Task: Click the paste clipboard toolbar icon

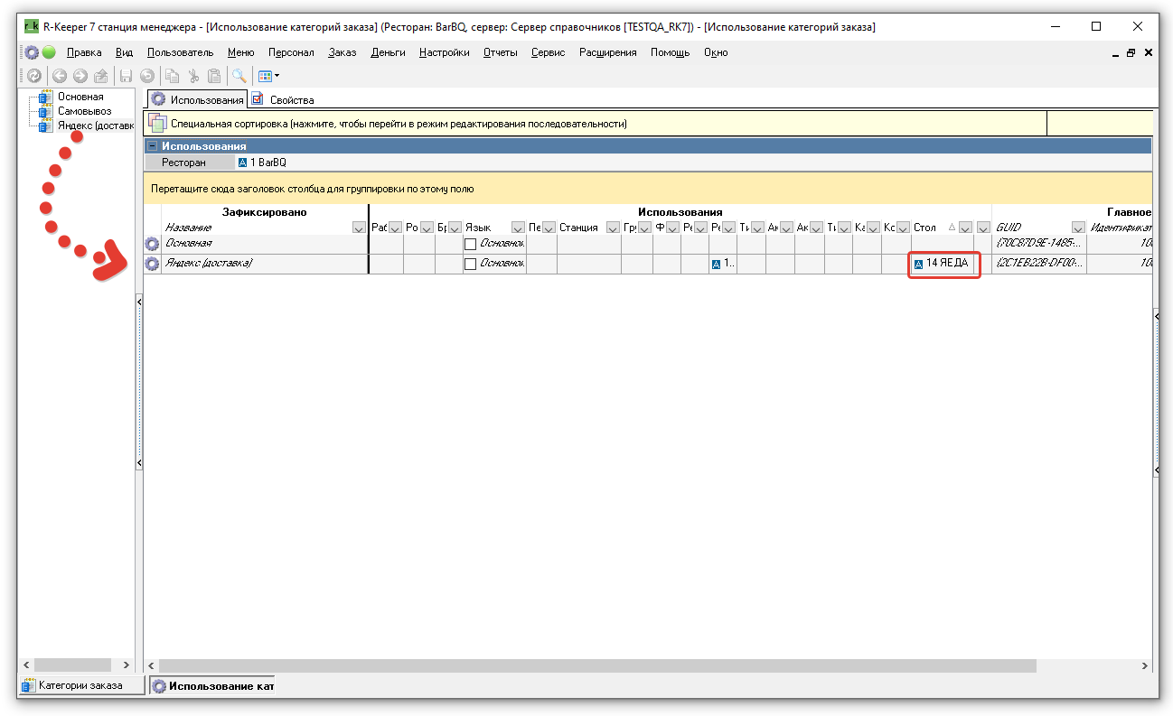Action: [x=214, y=77]
